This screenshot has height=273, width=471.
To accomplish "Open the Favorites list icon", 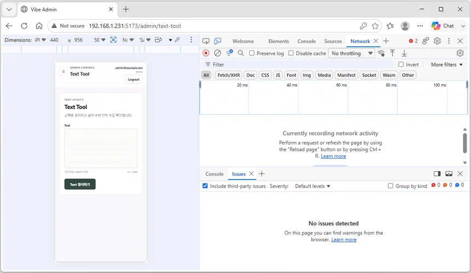I will (390, 26).
